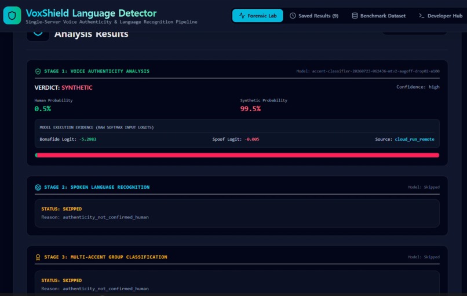The height and width of the screenshot is (296, 467).
Task: Open the Saved Results (9) tab
Action: (x=314, y=16)
